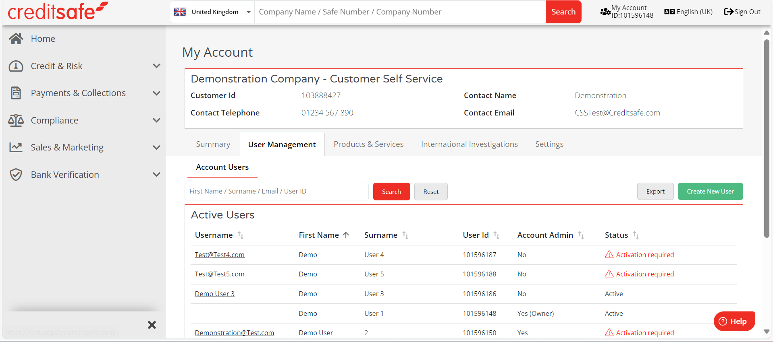The height and width of the screenshot is (342, 773).
Task: Sort by Account Admin column arrows
Action: (581, 235)
